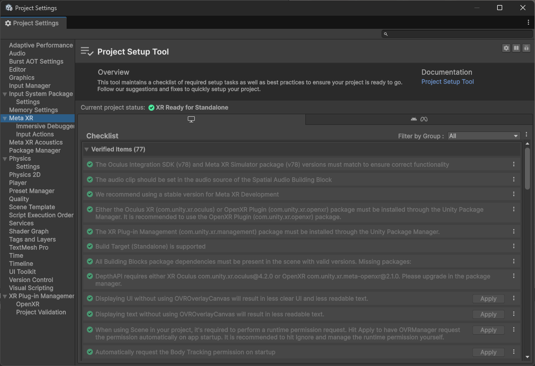
Task: Apply the Body Tracking permission fix
Action: tap(488, 352)
